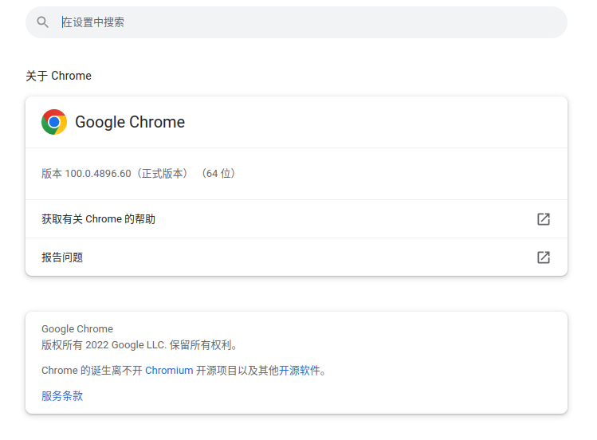597x440 pixels.
Task: Click the Google Chrome logo icon
Action: point(54,122)
